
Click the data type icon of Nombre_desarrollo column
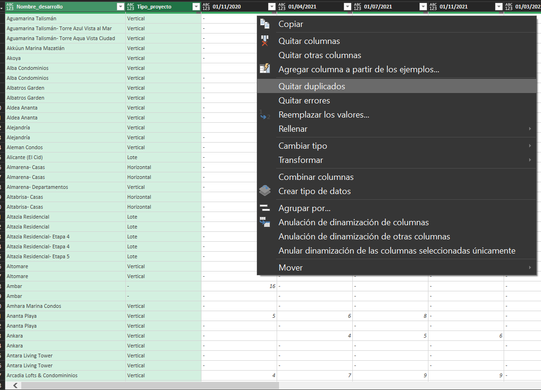pos(10,7)
